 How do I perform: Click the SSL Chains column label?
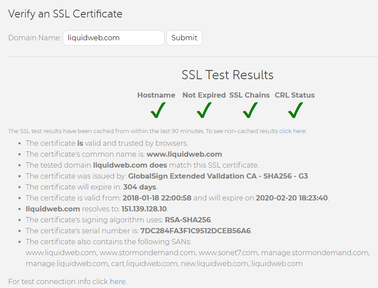pyautogui.click(x=249, y=95)
